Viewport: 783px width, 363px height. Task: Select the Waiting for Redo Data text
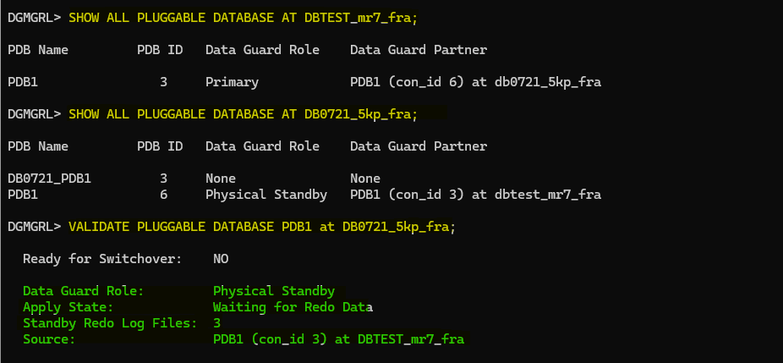(293, 307)
